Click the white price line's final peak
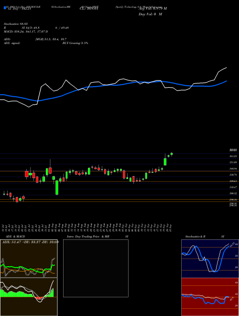Viewport: 239px width, 316px height. (x=227, y=68)
